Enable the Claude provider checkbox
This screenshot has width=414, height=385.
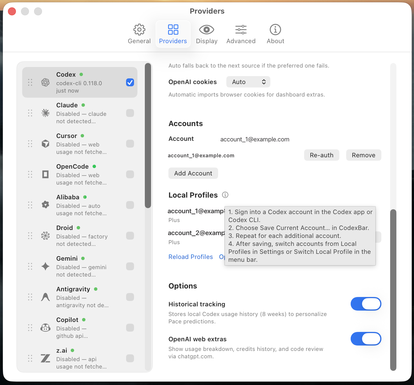click(x=130, y=113)
